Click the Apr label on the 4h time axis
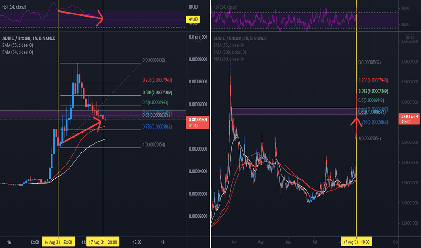Viewport: 421px width, 248px height. click(x=234, y=242)
